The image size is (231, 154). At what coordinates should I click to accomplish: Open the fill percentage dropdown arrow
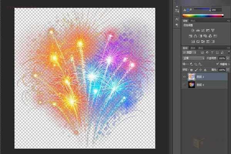228,70
